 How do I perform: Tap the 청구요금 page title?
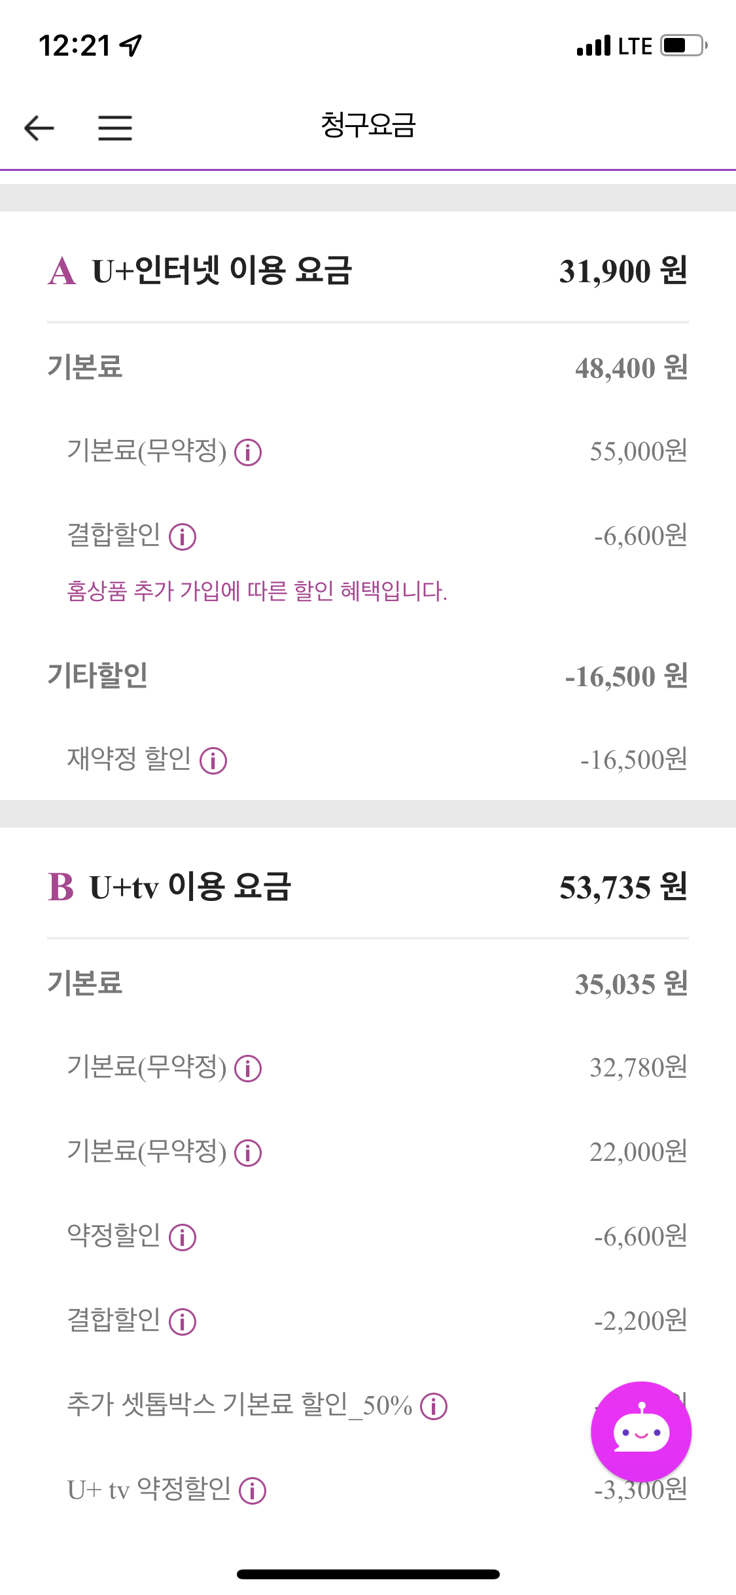368,125
